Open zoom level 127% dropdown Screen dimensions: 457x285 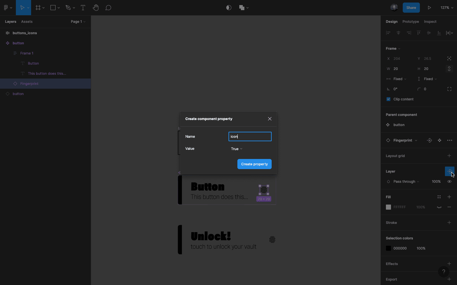(x=447, y=8)
